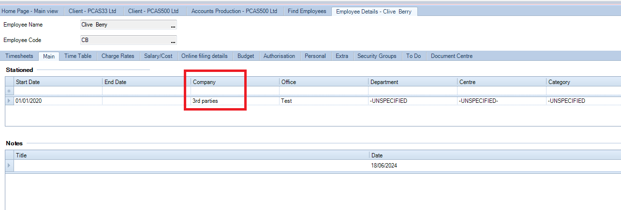Switch to Accounts Production - PCAS500 Ltd tab
621x210 pixels.
235,11
